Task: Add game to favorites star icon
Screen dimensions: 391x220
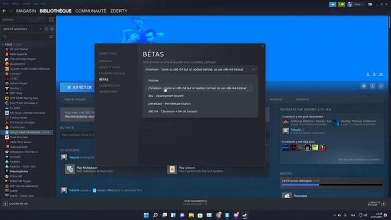Action: 381,86
